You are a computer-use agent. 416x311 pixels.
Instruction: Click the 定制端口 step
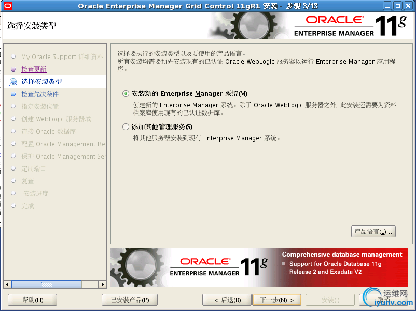34,169
